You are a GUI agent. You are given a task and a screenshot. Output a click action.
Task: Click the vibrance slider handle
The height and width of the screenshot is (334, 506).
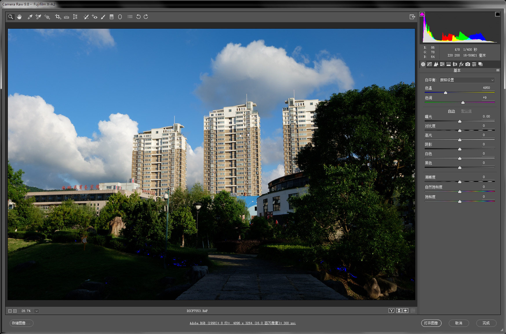(460, 192)
